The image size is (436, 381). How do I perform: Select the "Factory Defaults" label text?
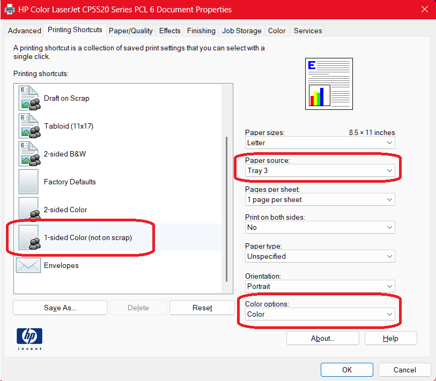click(x=70, y=182)
